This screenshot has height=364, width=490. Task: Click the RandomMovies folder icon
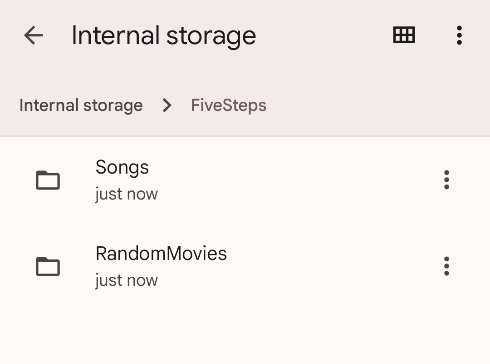48,266
